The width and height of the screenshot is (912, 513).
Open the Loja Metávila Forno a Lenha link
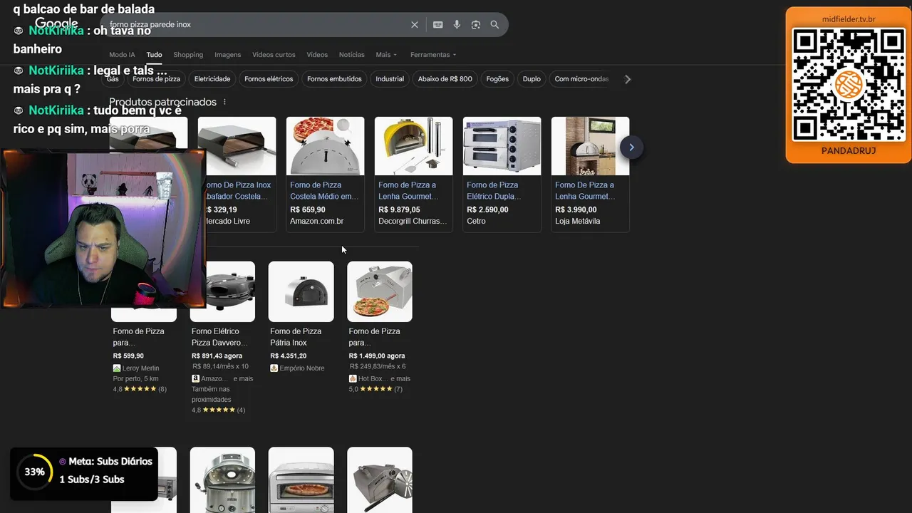(x=585, y=191)
